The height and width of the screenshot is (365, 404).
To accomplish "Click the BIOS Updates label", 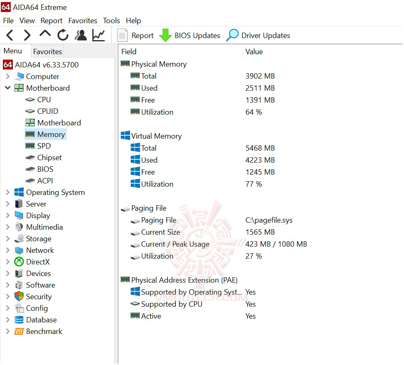I will pyautogui.click(x=197, y=36).
